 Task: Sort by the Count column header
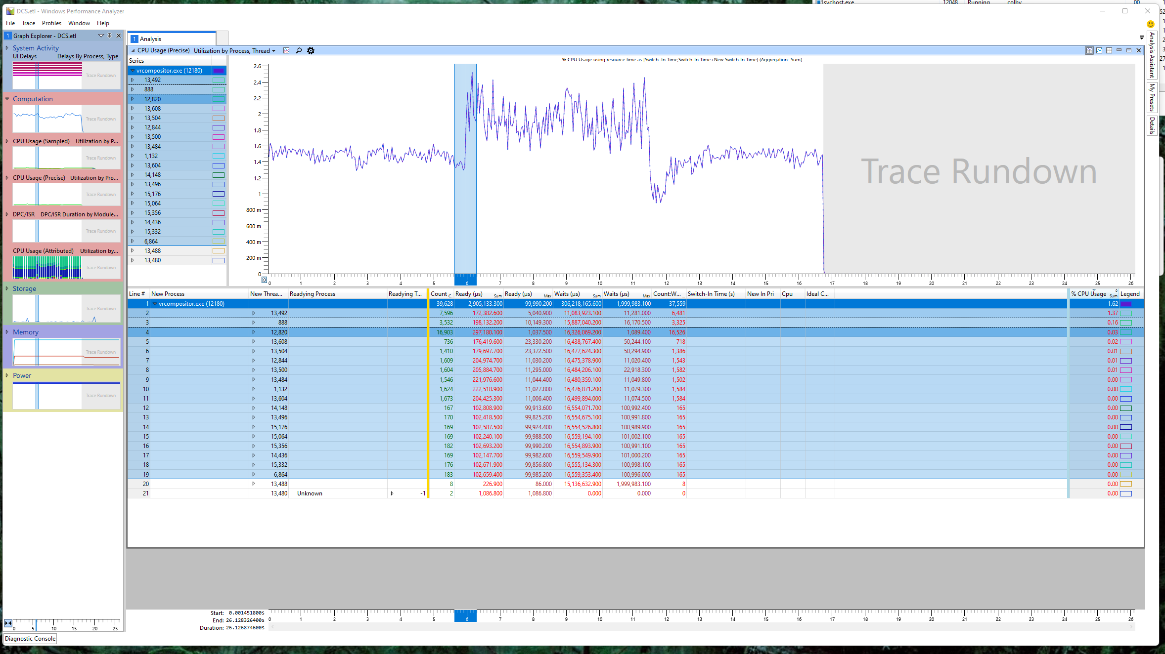441,294
